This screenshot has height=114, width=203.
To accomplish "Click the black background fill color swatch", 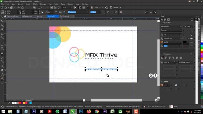I will coord(185,42).
